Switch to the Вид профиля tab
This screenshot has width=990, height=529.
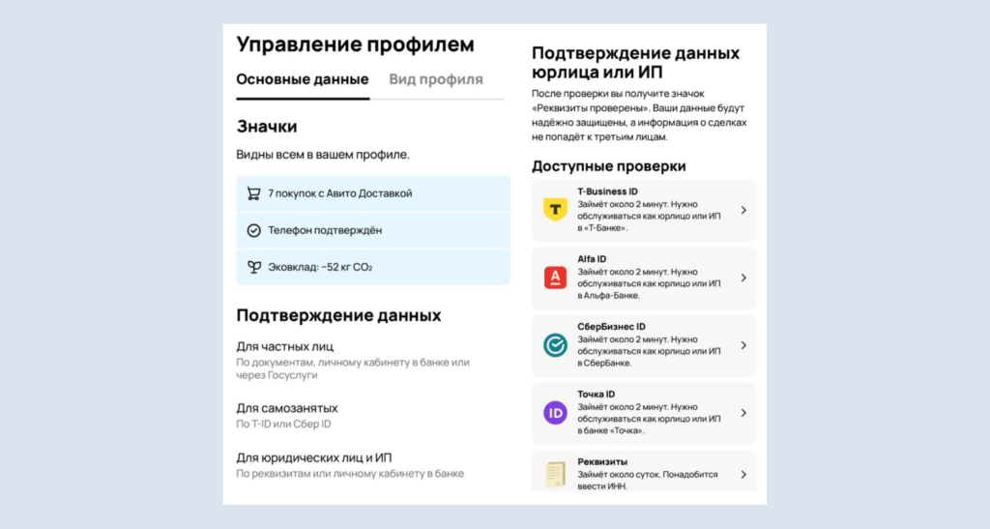click(435, 79)
